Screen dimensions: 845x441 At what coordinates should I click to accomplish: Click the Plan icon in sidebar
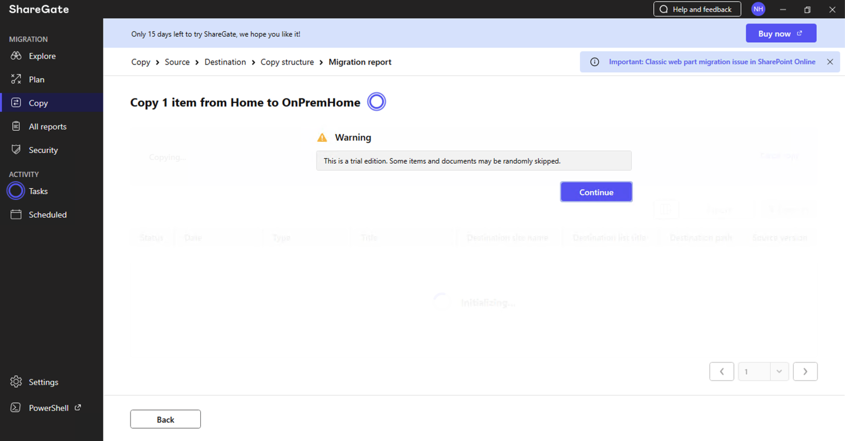(x=16, y=79)
